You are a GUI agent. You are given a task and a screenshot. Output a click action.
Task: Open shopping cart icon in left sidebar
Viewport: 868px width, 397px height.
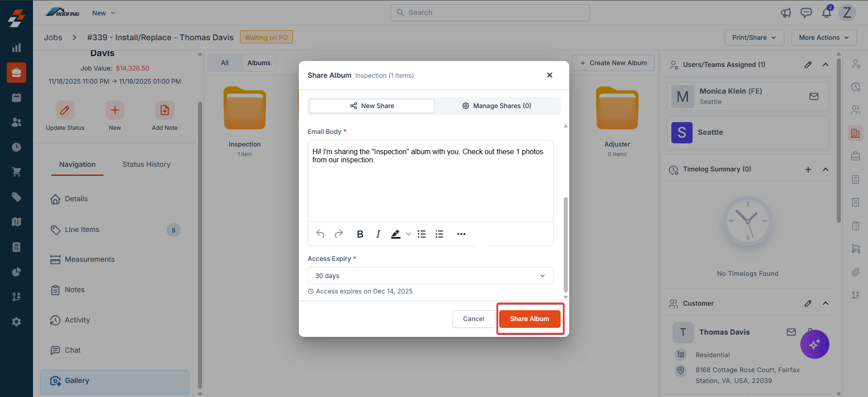(x=16, y=172)
